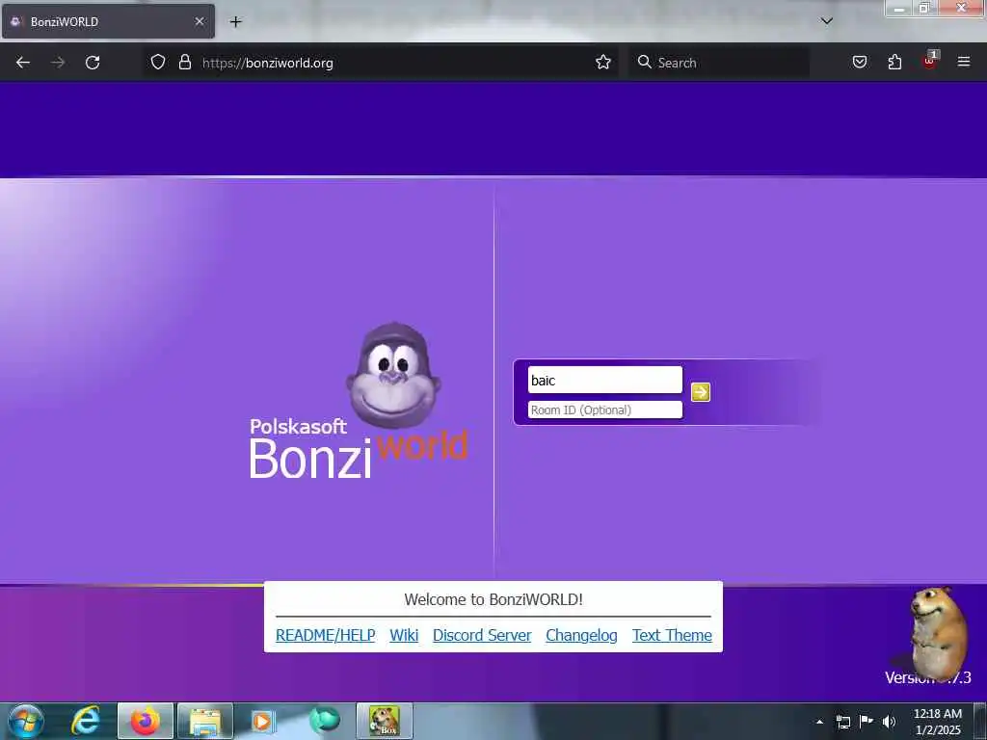Screen dimensions: 987x740
Task: Click the Bonzi gorilla mascot logo
Action: coord(393,376)
